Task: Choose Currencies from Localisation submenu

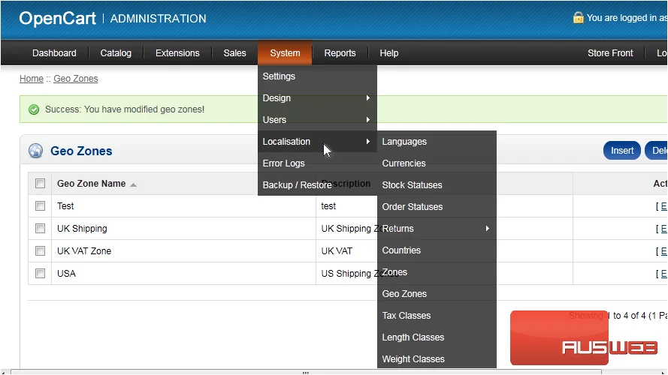Action: (437, 163)
